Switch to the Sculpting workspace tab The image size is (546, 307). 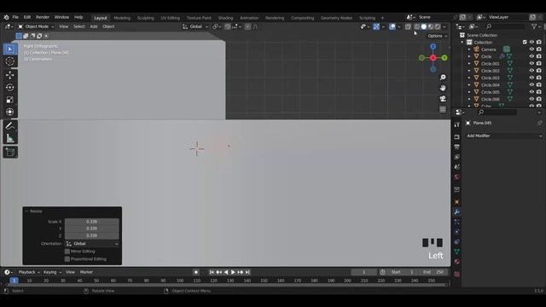coord(146,18)
